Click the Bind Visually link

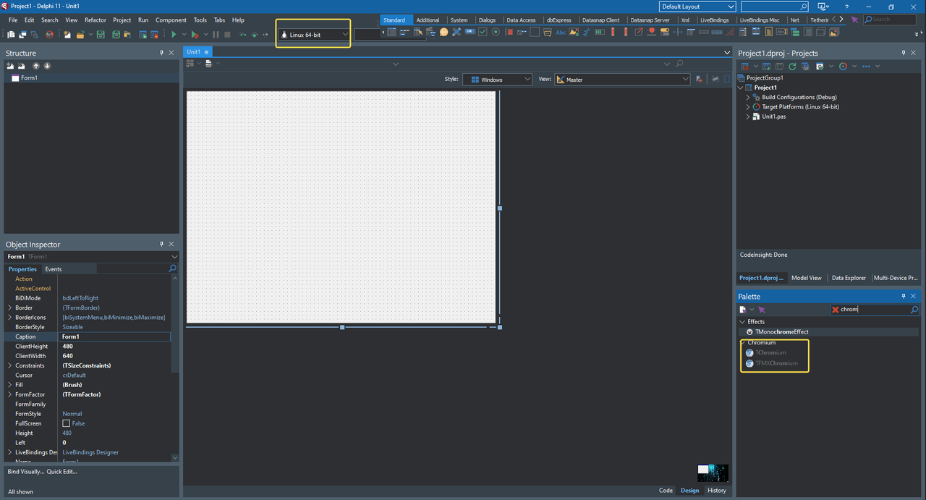[25, 472]
